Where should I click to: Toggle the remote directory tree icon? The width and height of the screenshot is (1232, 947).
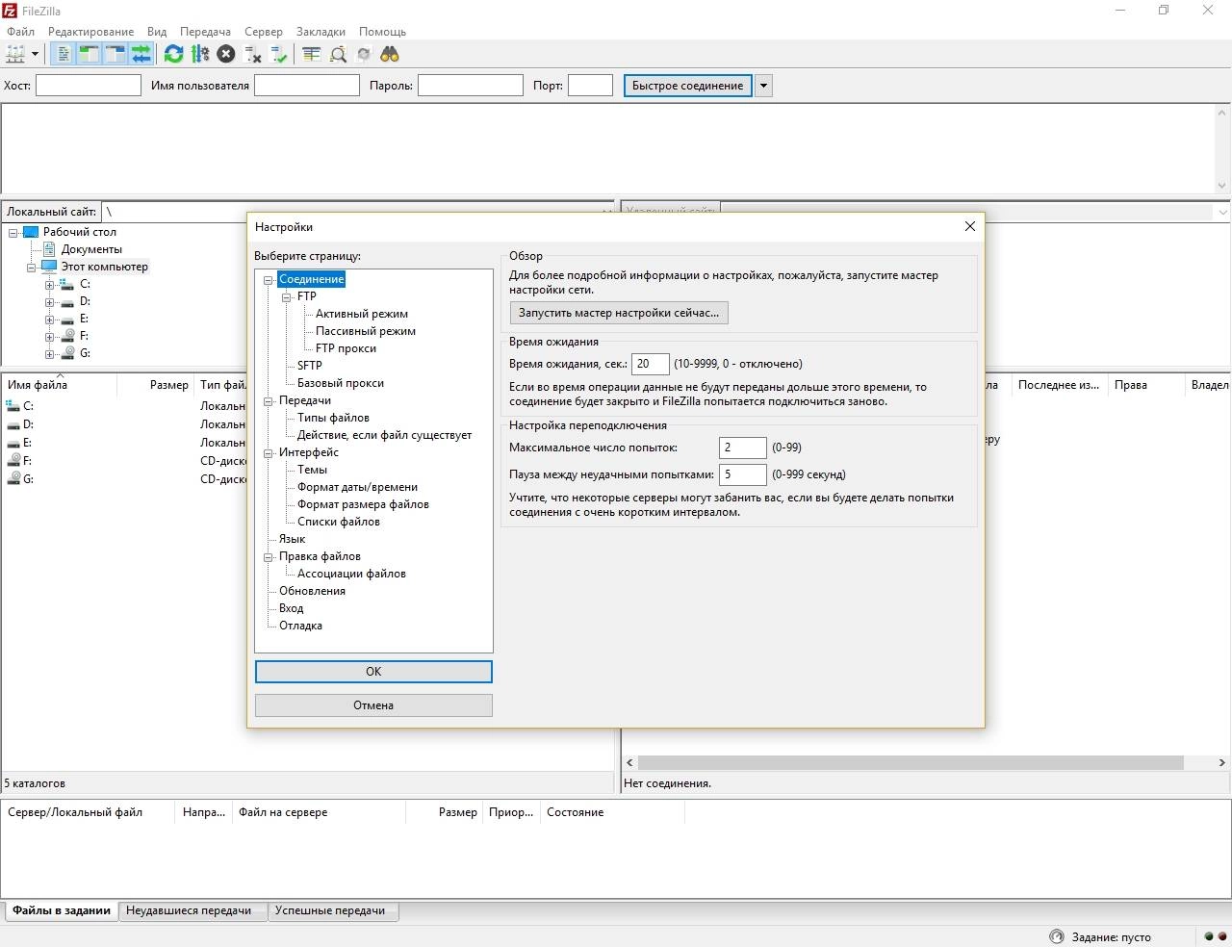pos(115,54)
